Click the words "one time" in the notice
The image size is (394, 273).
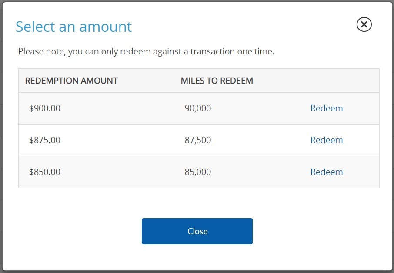tap(256, 51)
